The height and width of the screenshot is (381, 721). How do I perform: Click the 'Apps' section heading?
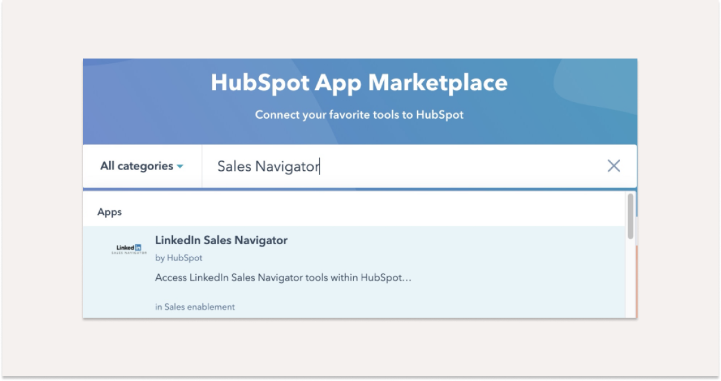click(109, 212)
